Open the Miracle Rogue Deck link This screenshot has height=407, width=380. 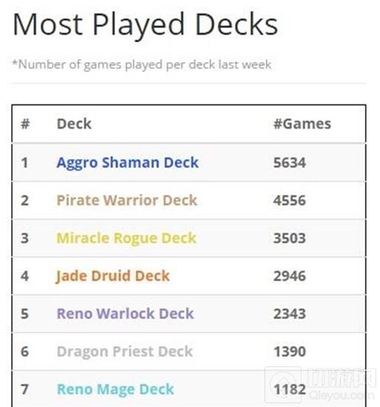coord(126,239)
